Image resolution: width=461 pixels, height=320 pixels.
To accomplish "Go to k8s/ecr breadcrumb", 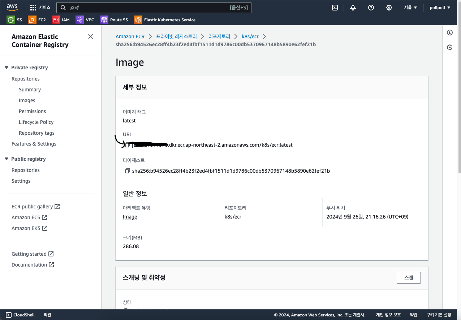I will [250, 36].
